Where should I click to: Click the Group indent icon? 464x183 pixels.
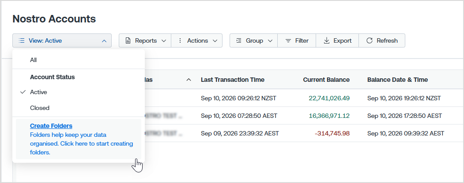click(239, 40)
